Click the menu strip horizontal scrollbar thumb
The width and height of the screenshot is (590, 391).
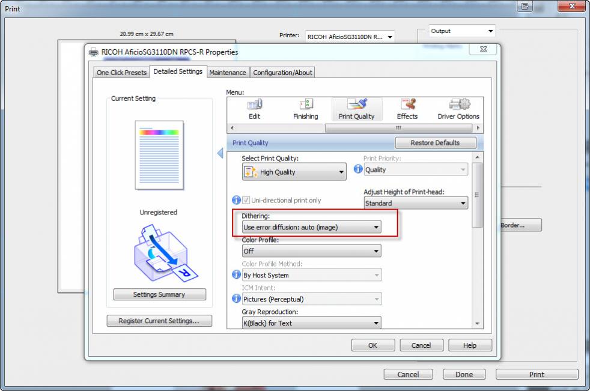coord(398,128)
